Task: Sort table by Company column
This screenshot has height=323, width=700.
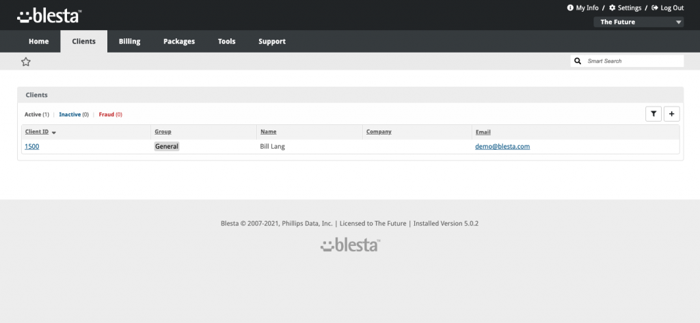Action: click(x=379, y=132)
